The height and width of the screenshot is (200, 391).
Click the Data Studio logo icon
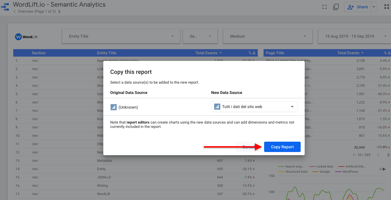tap(5, 7)
